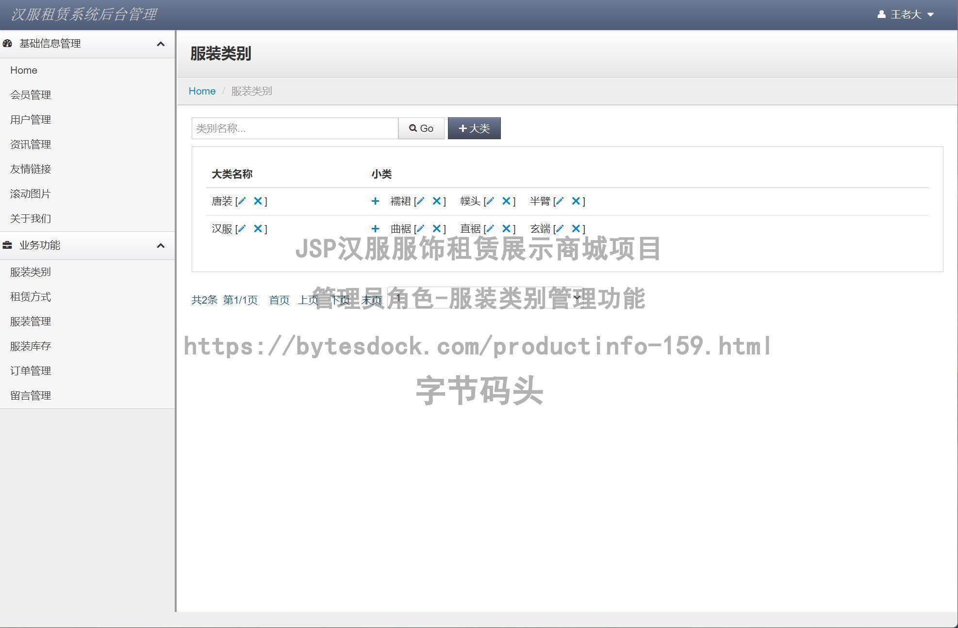Open the 王老大 user dropdown

click(906, 15)
